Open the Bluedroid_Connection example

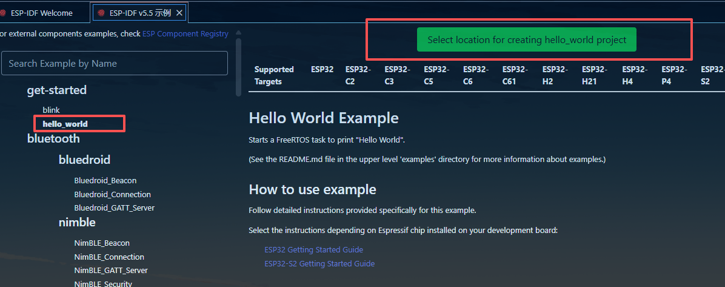click(x=112, y=194)
